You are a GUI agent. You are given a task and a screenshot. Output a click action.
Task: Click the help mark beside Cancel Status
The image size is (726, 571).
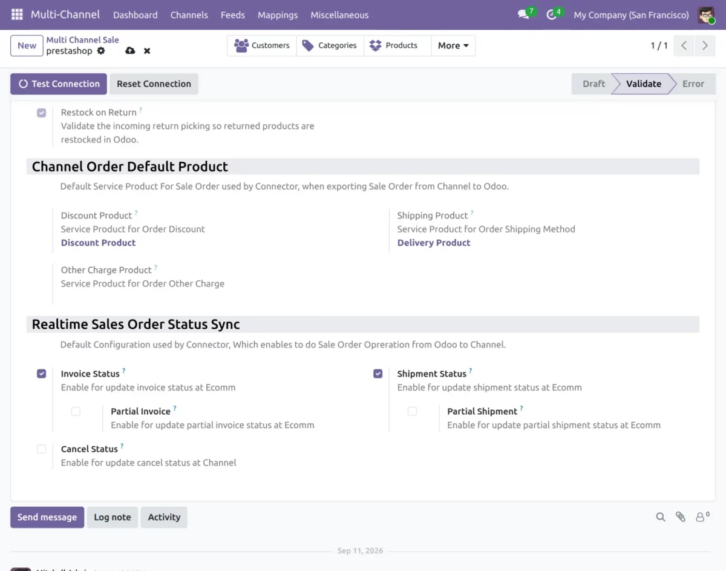[x=122, y=446]
